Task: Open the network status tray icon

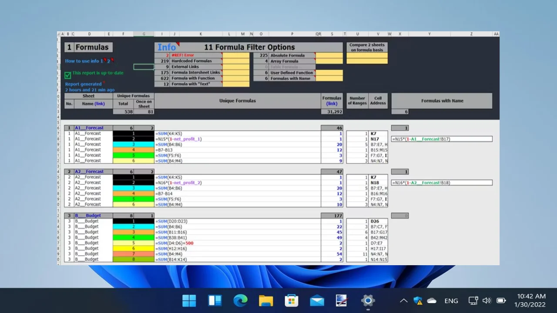Action: (473, 300)
